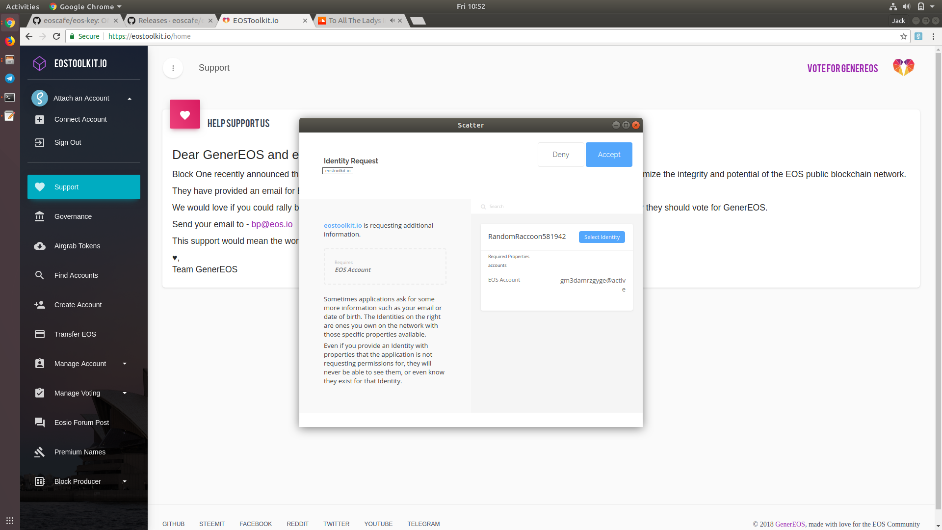Screen dimensions: 942x530
Task: Click the Scatter extension icon in toolbar
Action: (x=918, y=36)
